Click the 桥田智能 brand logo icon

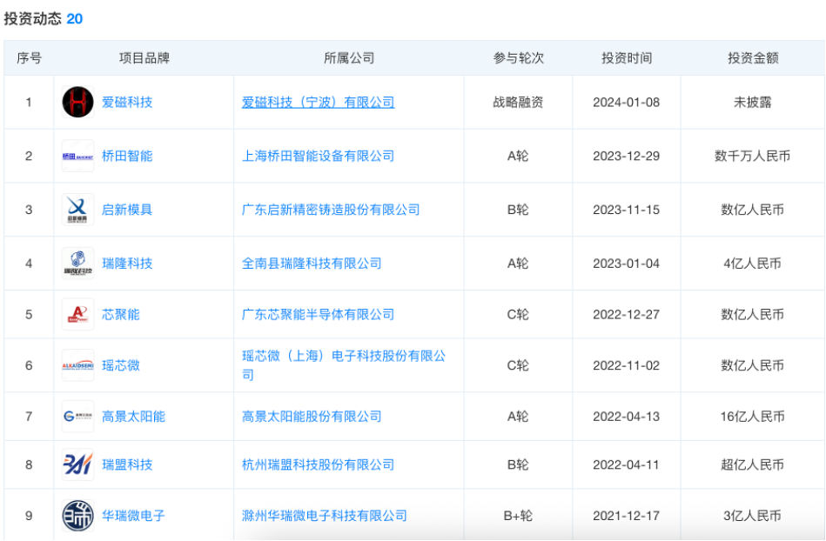click(78, 156)
